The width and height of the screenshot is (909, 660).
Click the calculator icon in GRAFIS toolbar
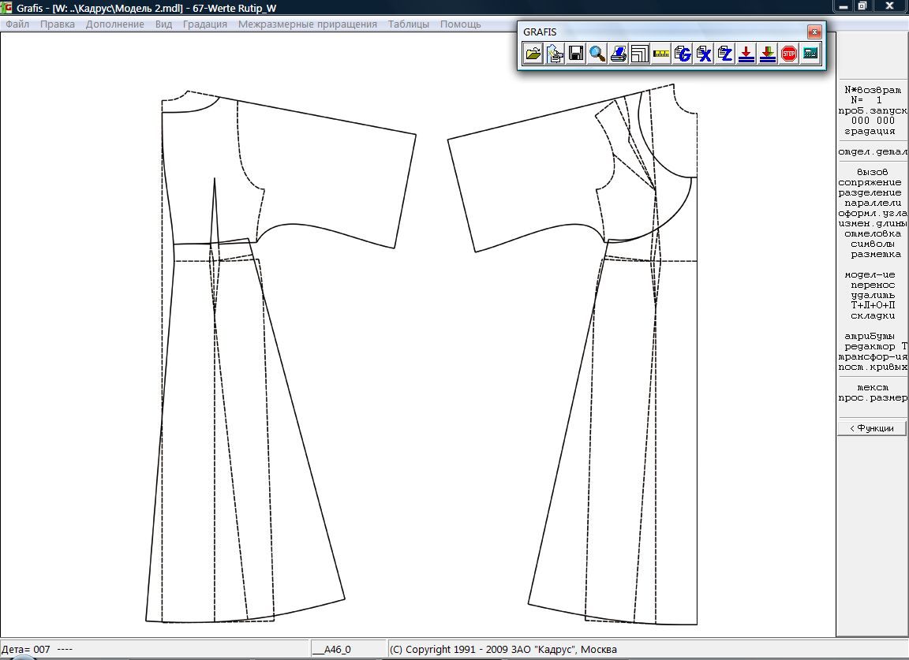[810, 54]
